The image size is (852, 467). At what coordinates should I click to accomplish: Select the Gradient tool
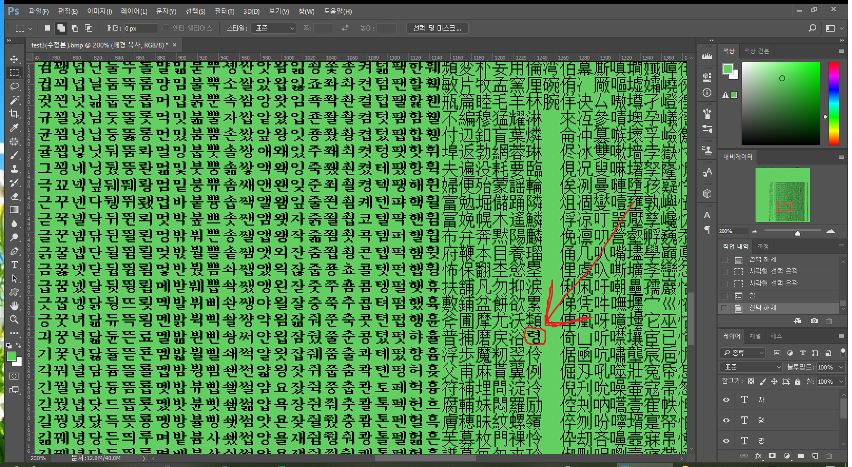[14, 210]
